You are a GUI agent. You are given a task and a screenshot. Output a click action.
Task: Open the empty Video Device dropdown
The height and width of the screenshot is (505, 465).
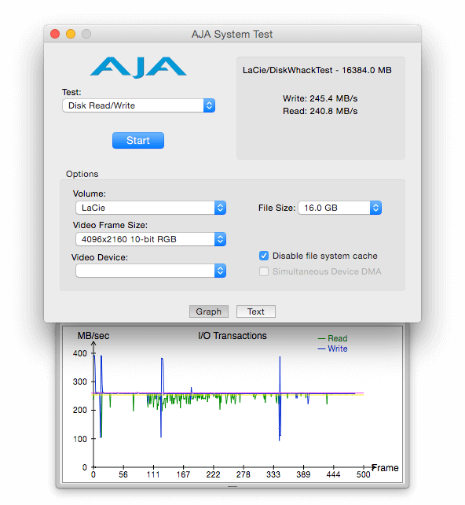tap(151, 271)
